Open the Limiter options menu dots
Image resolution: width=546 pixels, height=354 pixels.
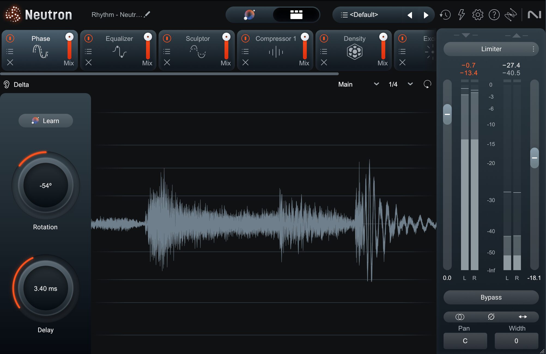pos(533,49)
